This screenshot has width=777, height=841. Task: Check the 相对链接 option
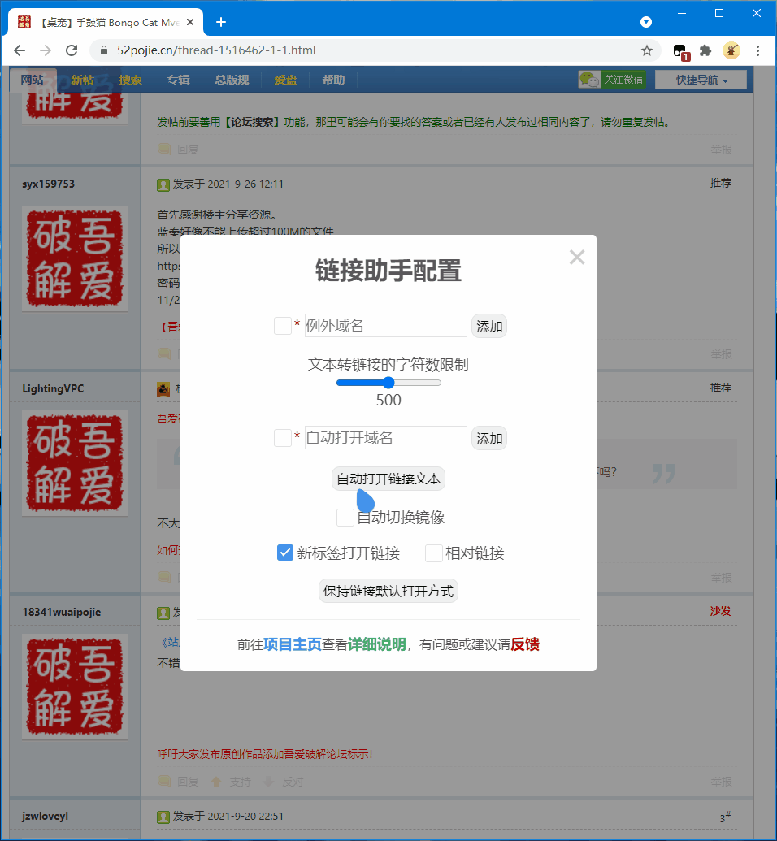[x=434, y=553]
